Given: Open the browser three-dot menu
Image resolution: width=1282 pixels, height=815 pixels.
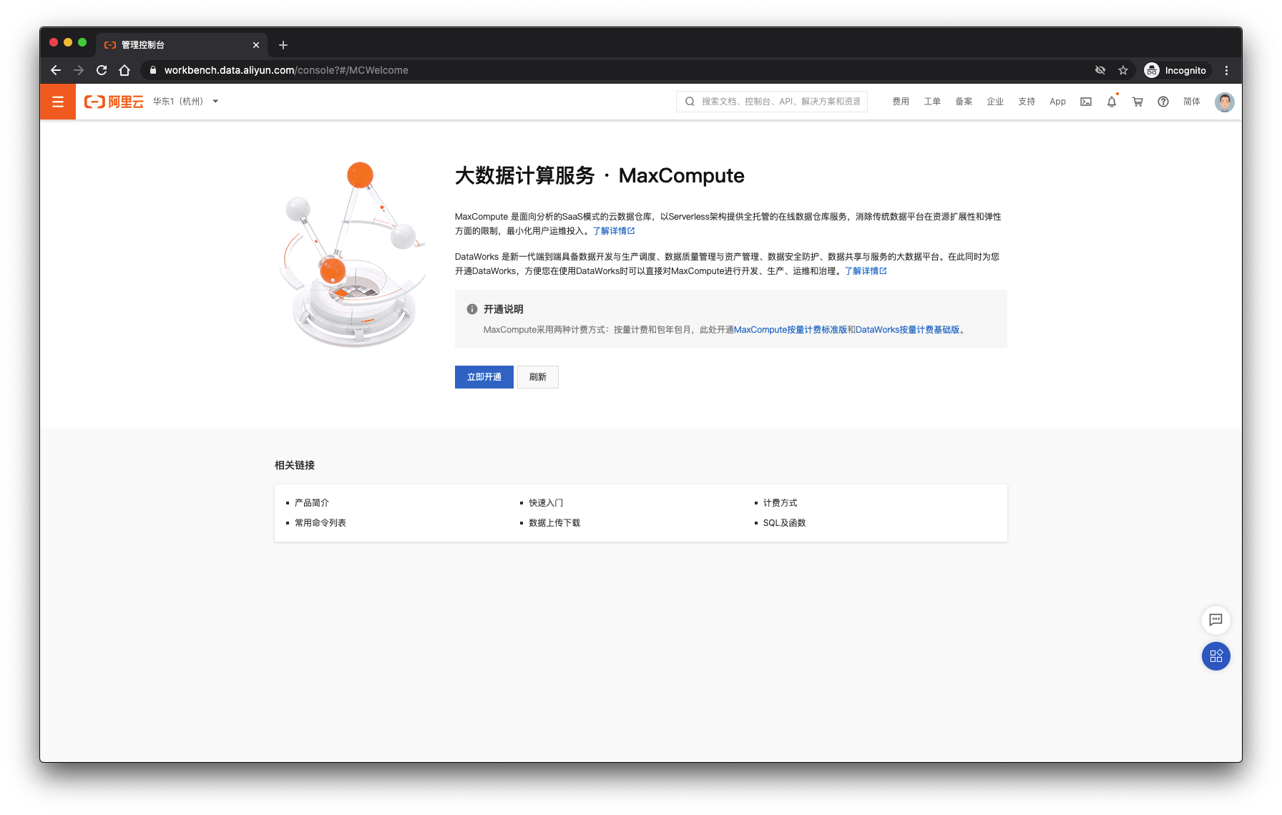Looking at the screenshot, I should pyautogui.click(x=1226, y=70).
